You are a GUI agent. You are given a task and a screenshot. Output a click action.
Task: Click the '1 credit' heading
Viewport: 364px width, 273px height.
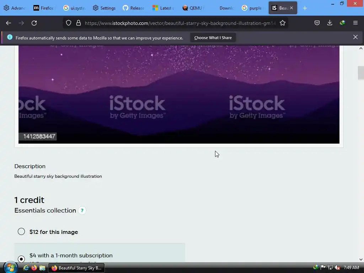coord(29,200)
